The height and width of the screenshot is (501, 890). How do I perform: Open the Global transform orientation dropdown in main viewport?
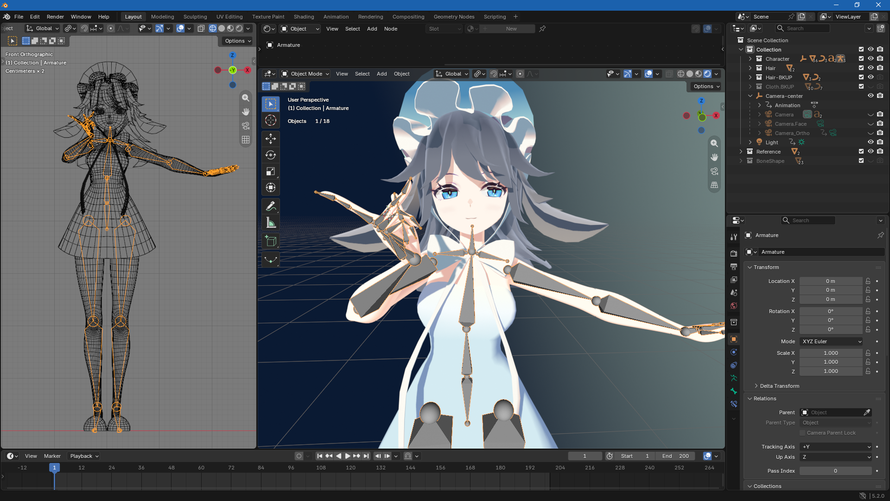click(452, 74)
